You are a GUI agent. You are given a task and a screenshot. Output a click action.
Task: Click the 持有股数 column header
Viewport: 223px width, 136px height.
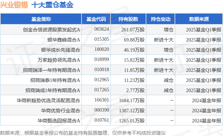tap(128, 19)
